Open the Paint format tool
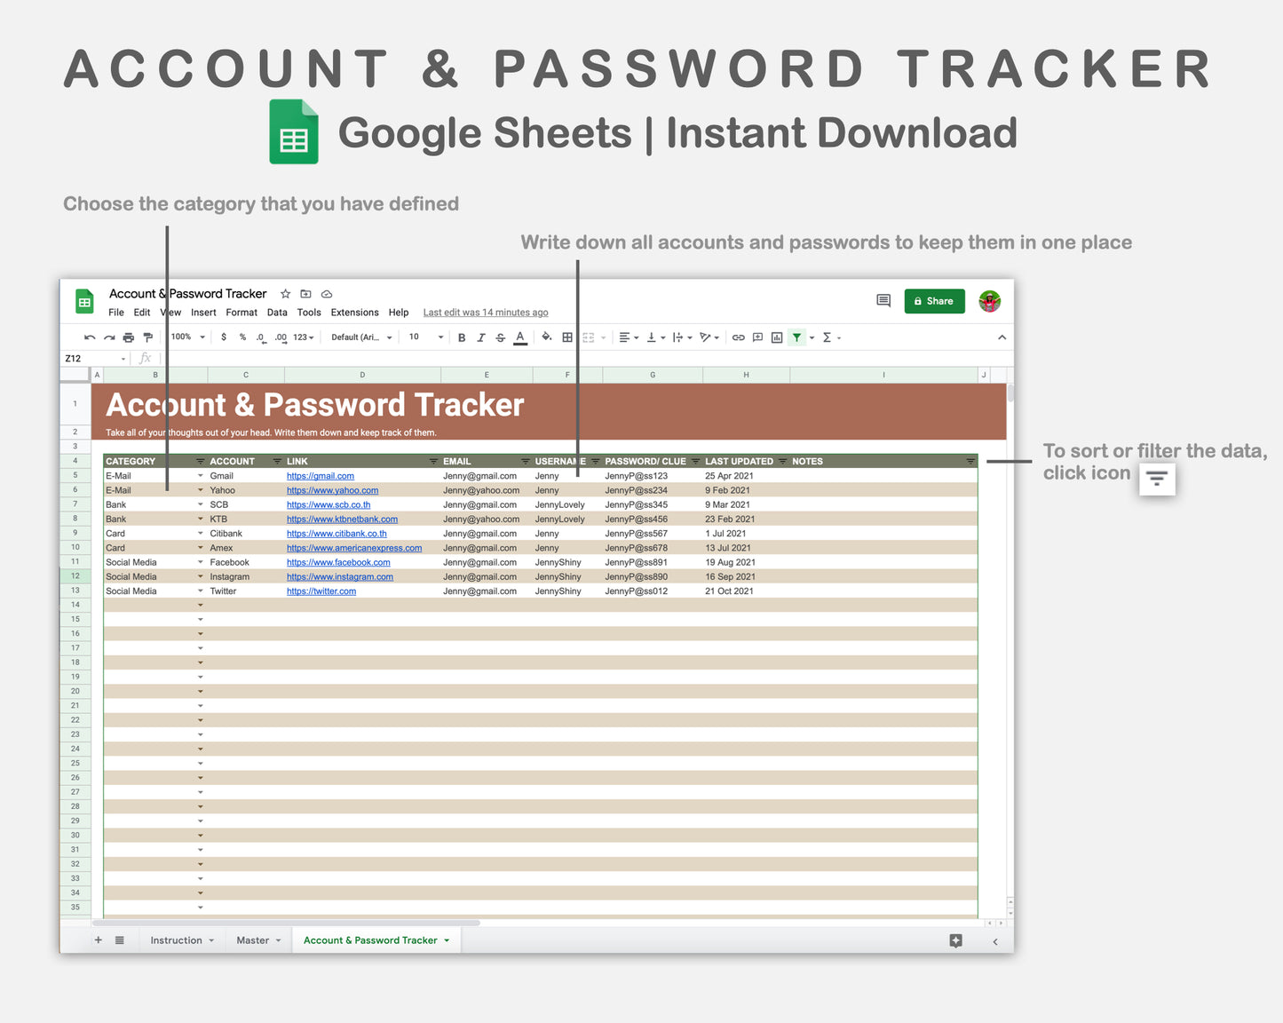 (x=148, y=337)
